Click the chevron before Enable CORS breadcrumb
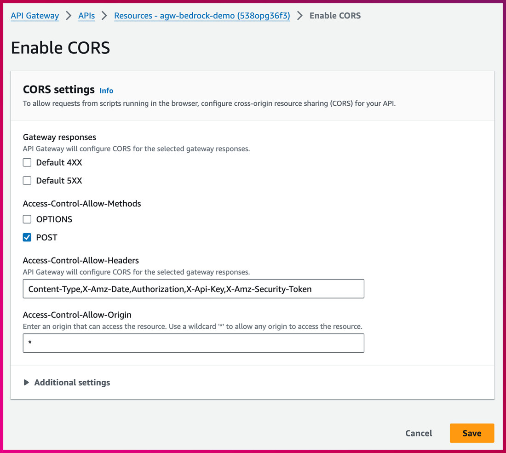This screenshot has width=506, height=453. coord(300,16)
